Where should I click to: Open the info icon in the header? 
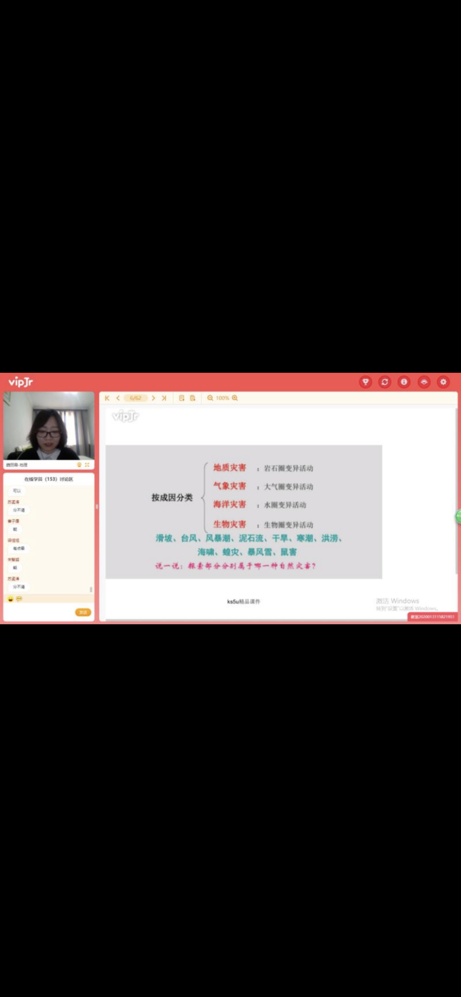(x=404, y=382)
